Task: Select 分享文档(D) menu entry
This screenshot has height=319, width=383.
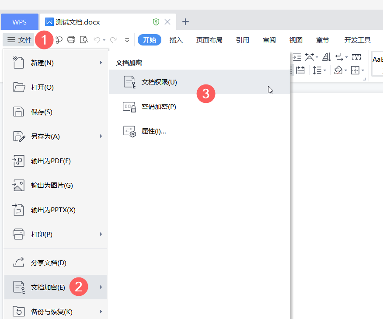Action: (56, 263)
